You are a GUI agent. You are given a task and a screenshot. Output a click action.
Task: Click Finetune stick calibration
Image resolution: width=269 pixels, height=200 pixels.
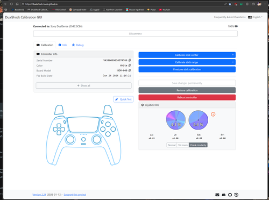[187, 69]
